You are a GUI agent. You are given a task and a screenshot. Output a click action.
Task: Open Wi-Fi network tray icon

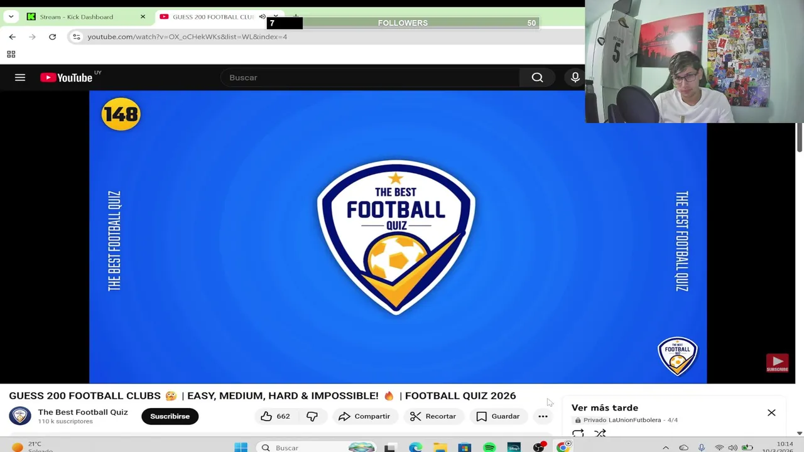pos(719,448)
